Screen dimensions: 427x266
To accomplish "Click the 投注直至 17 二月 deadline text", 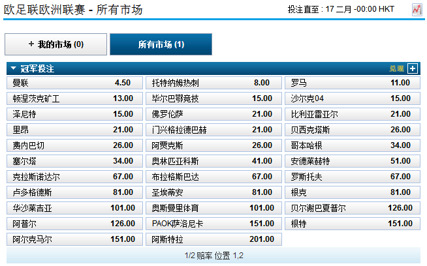I will 341,9.
